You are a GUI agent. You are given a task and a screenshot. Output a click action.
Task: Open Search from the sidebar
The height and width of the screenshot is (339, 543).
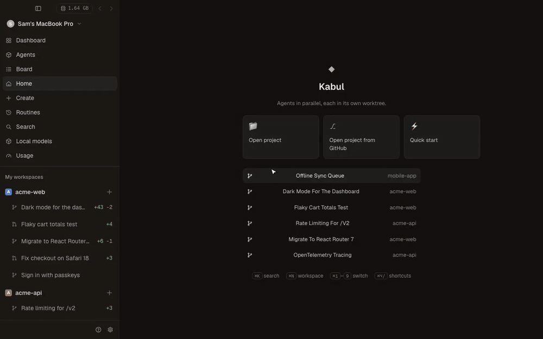pyautogui.click(x=60, y=127)
